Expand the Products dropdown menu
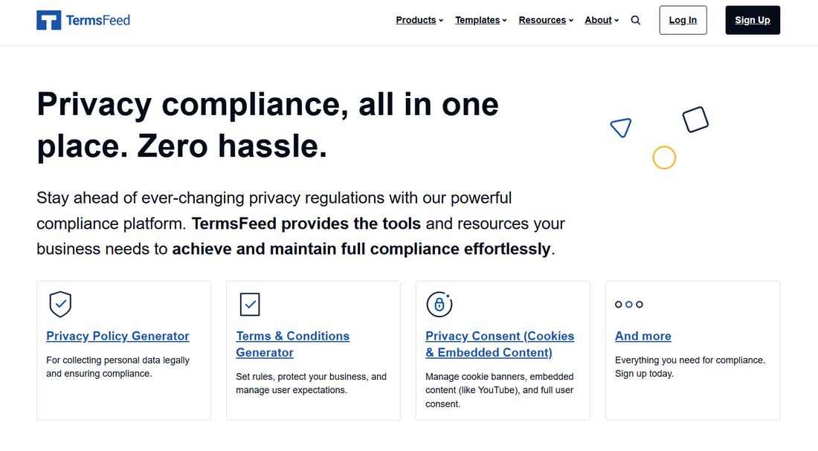Image resolution: width=818 pixels, height=451 pixels. [419, 20]
